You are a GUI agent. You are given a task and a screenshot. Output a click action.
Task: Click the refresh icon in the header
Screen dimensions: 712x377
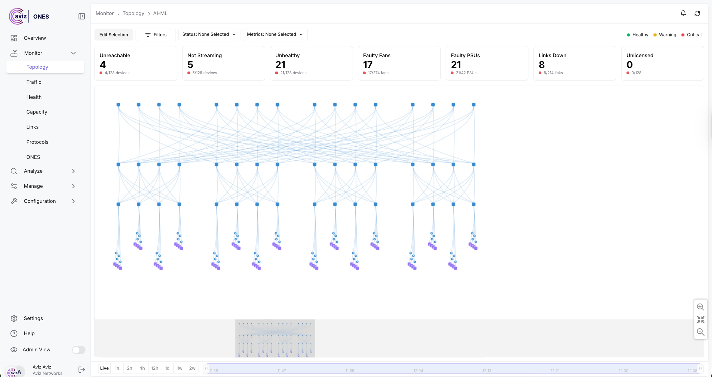pos(697,13)
